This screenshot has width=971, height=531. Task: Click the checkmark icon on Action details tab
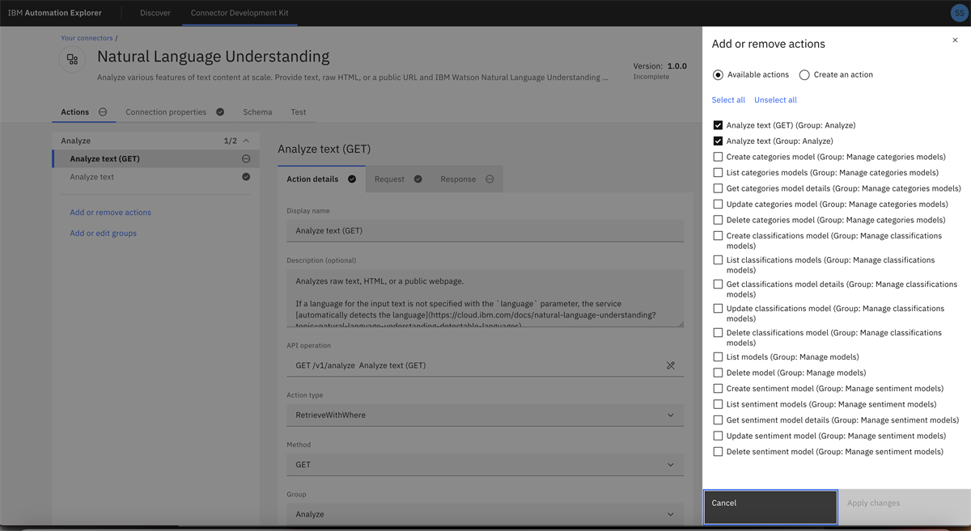click(x=352, y=179)
